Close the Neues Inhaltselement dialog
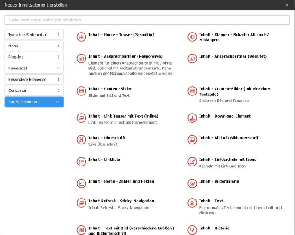295x235 pixels. point(287,5)
